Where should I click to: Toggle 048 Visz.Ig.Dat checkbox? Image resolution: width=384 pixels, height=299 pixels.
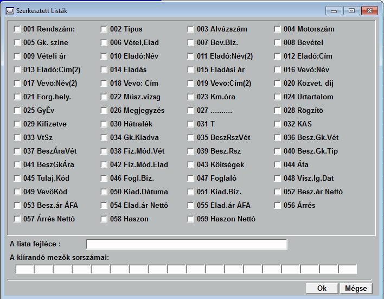coord(277,178)
